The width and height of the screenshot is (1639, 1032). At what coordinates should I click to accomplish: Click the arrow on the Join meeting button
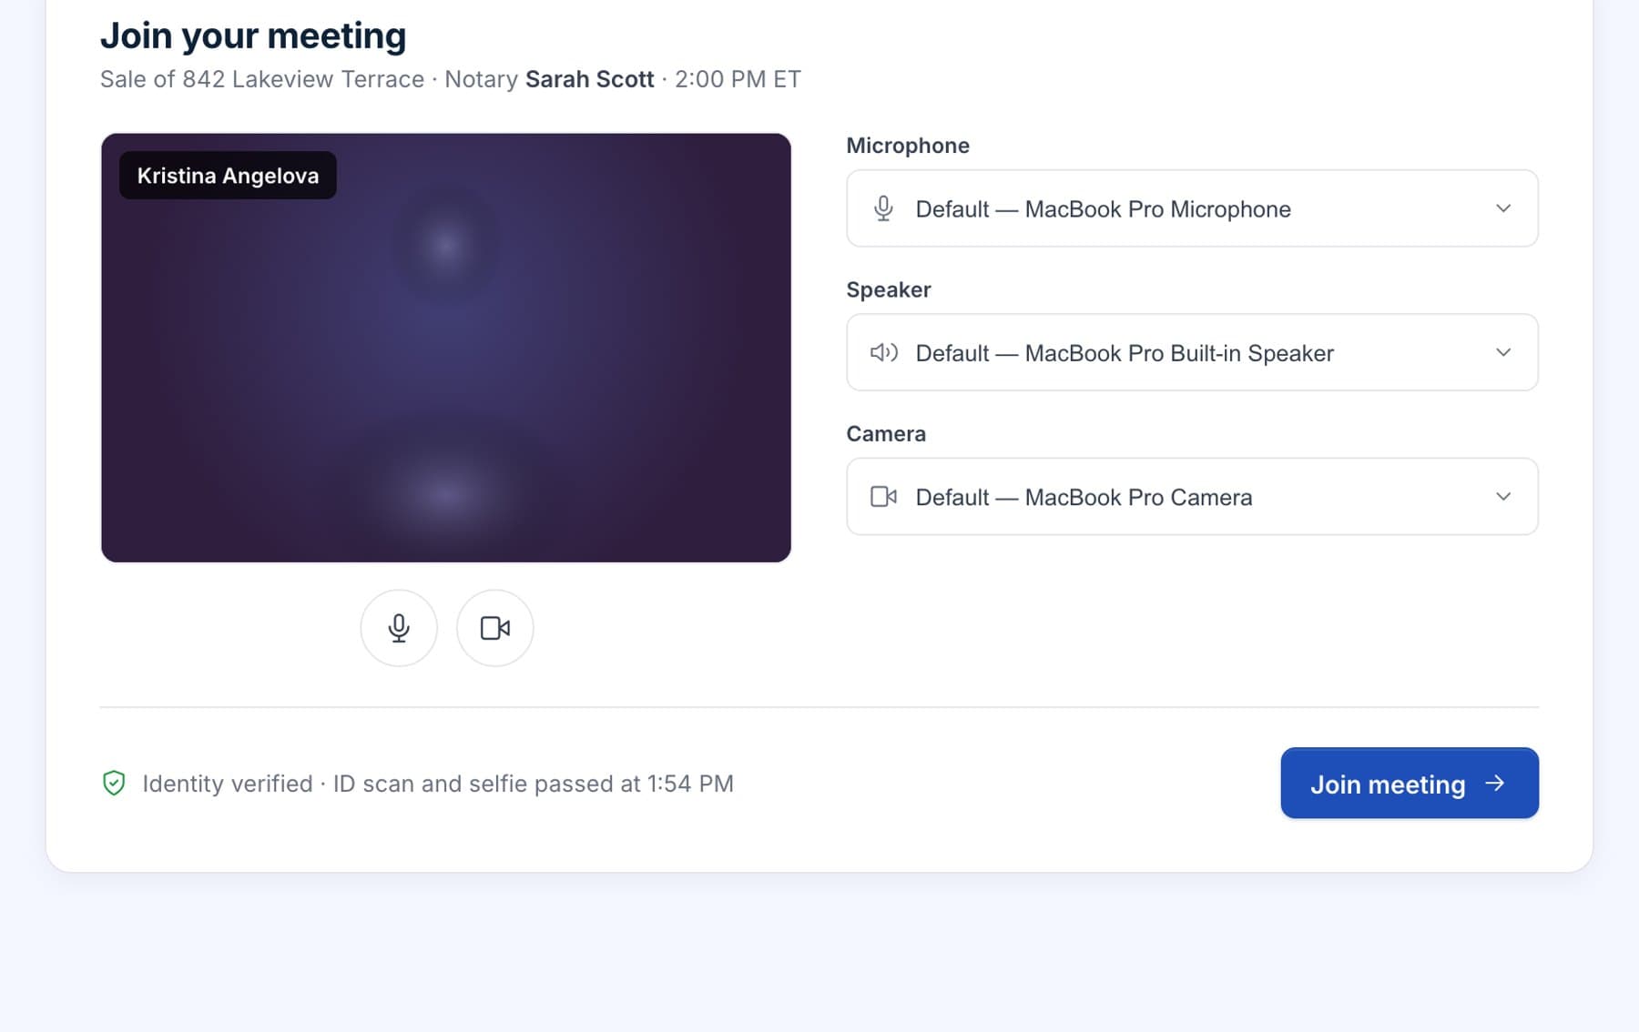1495,784
